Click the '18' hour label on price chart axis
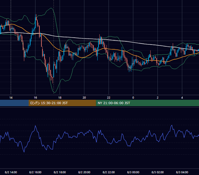Image resolution: width=199 pixels, height=175 pixels. point(60,97)
